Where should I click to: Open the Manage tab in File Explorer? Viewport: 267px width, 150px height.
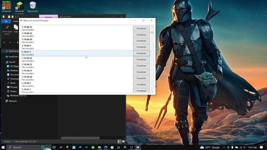(48, 17)
